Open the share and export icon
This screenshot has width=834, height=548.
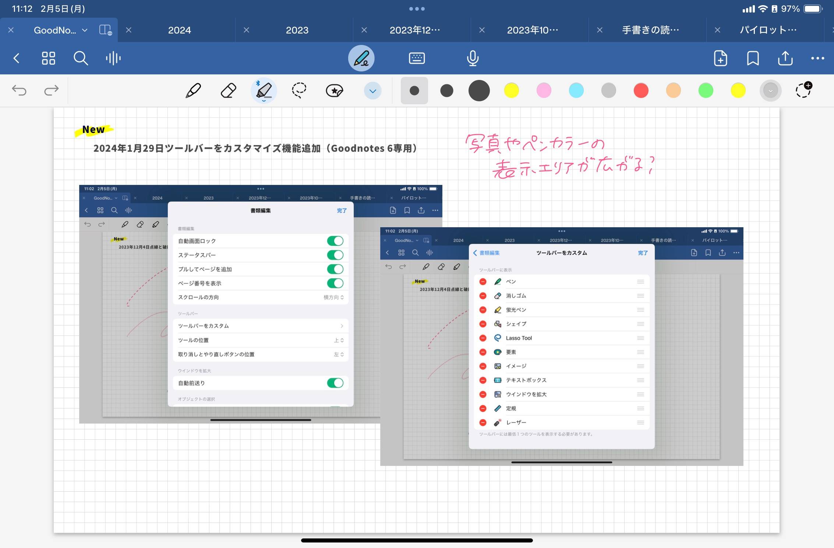(785, 58)
